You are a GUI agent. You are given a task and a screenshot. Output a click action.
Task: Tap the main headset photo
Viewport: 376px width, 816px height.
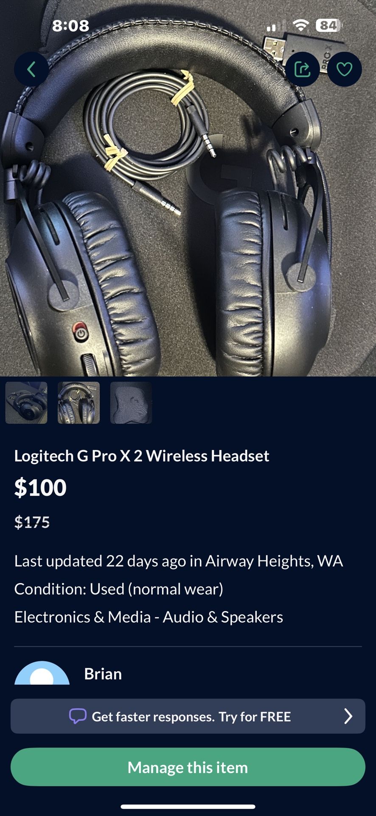(188, 212)
